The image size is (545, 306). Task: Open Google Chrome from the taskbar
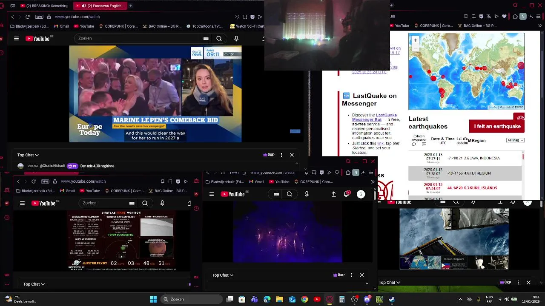tap(304, 299)
